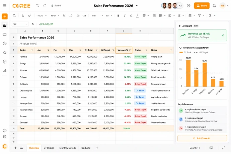Click the header undo arrow
Image resolution: width=231 pixels, height=154 pixels.
[38, 6]
